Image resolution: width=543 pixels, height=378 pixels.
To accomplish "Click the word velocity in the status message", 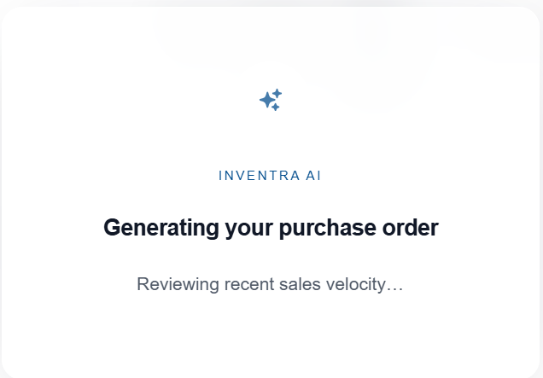I will [356, 284].
